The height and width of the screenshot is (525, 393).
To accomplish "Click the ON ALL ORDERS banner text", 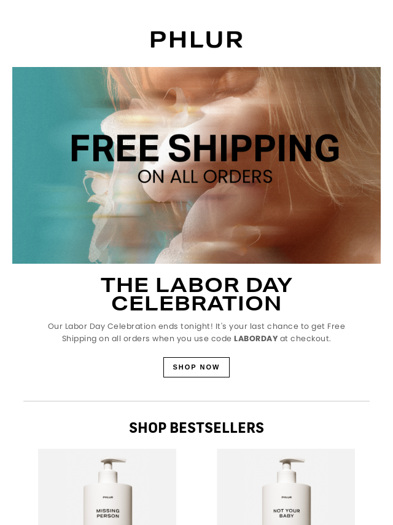I will [204, 177].
